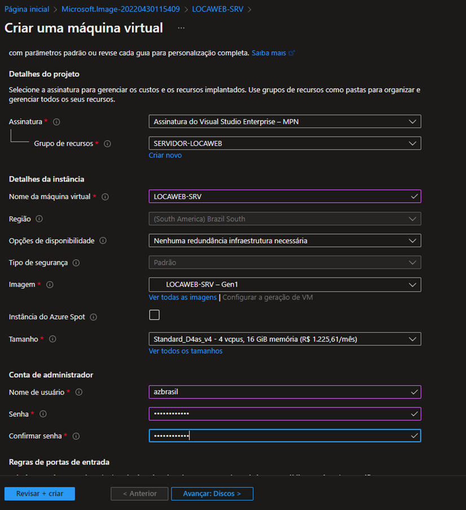Click Avançar: Discos button
This screenshot has height=510, width=466.
pyautogui.click(x=212, y=494)
